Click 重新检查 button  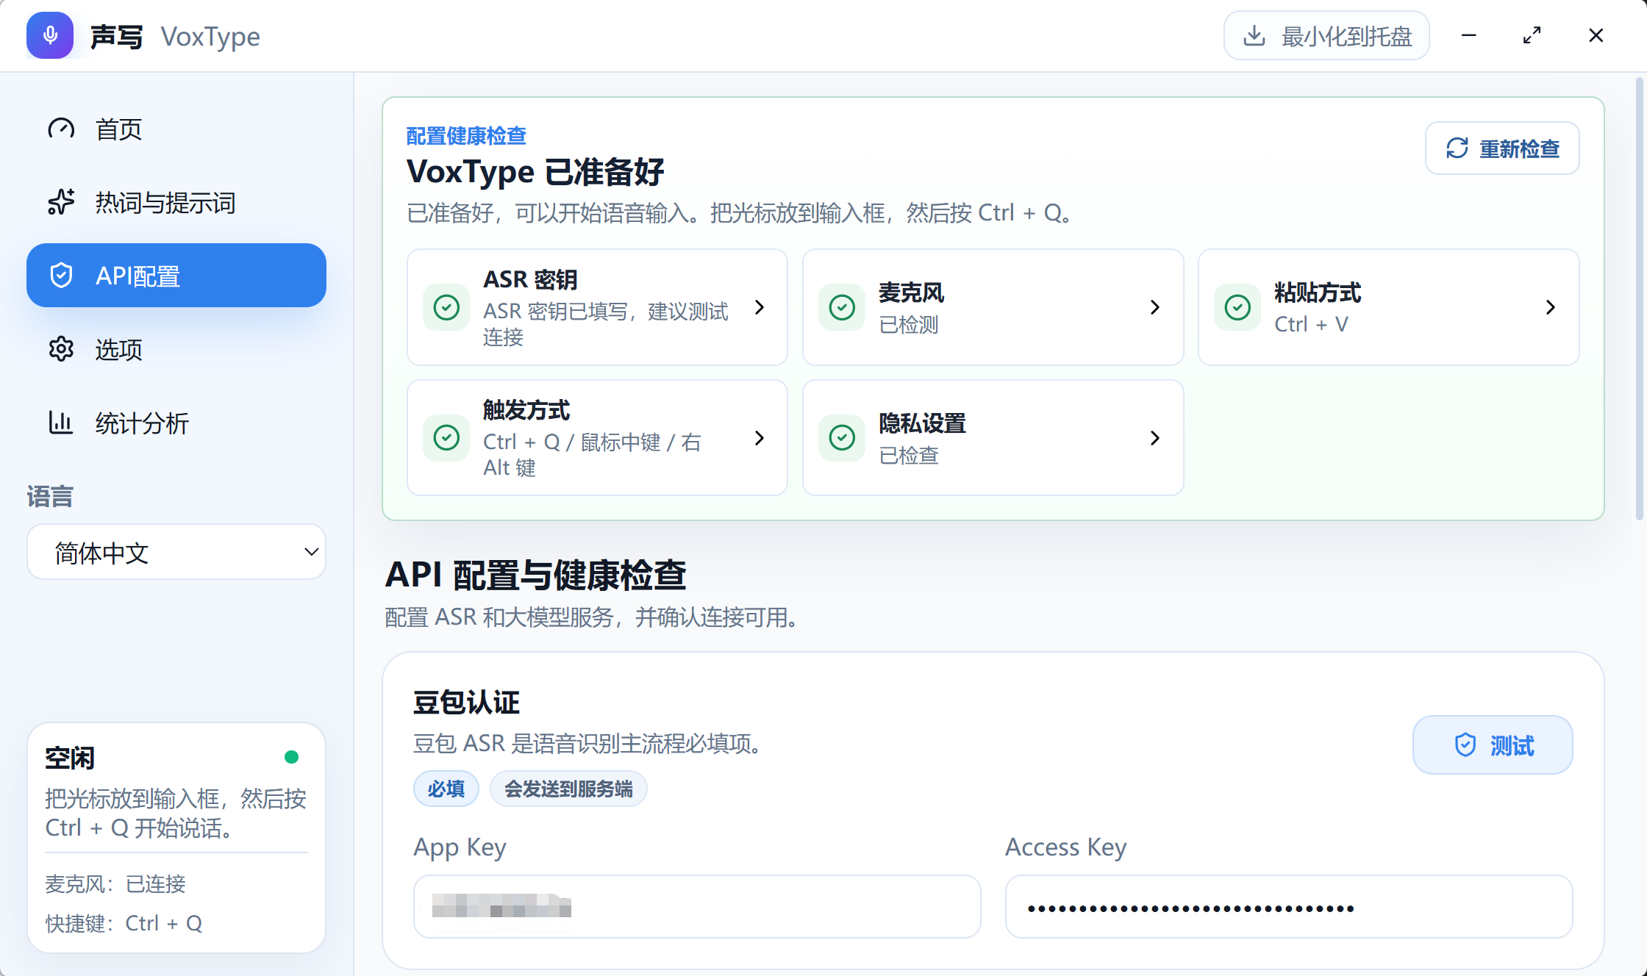(x=1502, y=148)
